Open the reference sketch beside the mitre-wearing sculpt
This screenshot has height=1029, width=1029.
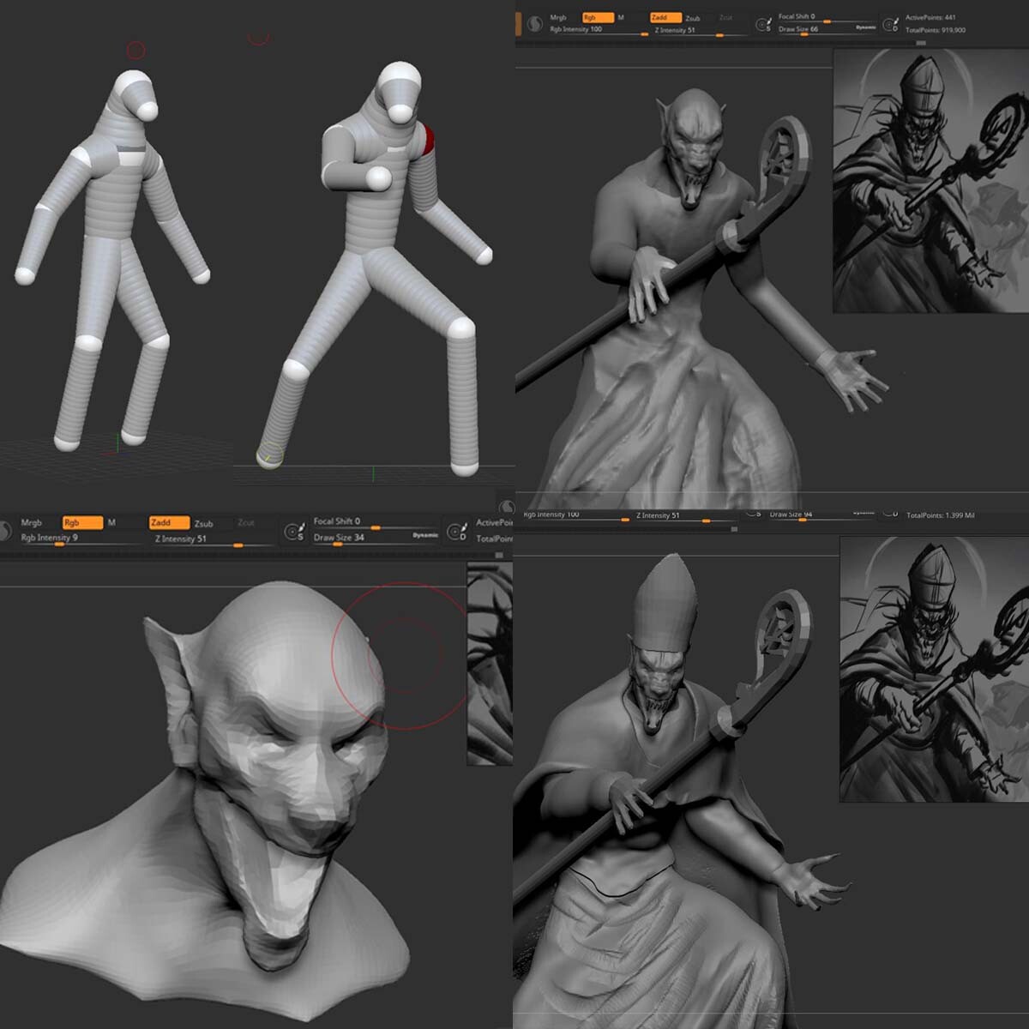coord(934,670)
